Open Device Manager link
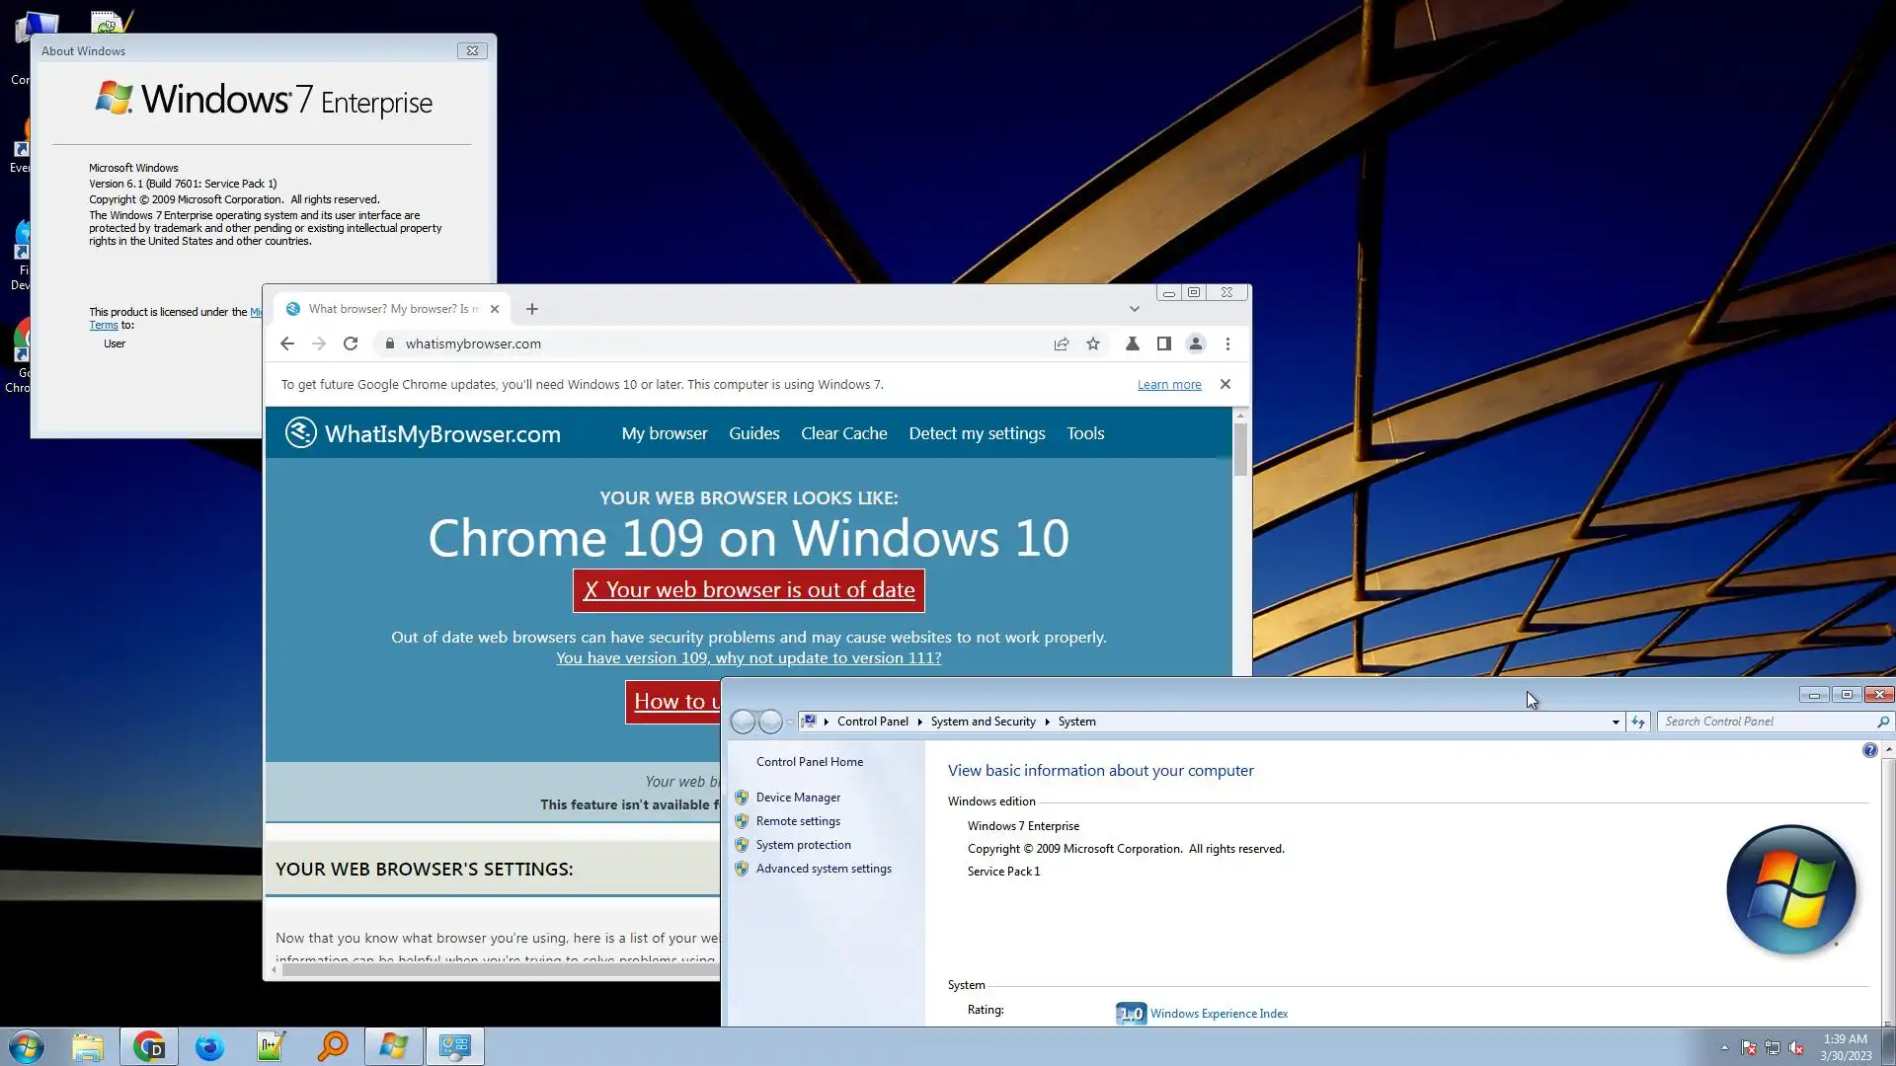The height and width of the screenshot is (1066, 1896). (x=798, y=798)
